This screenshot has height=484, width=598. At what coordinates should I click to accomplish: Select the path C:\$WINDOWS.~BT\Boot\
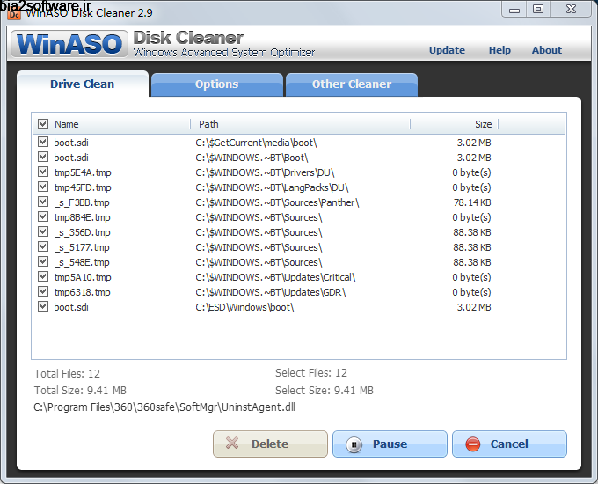(x=252, y=158)
